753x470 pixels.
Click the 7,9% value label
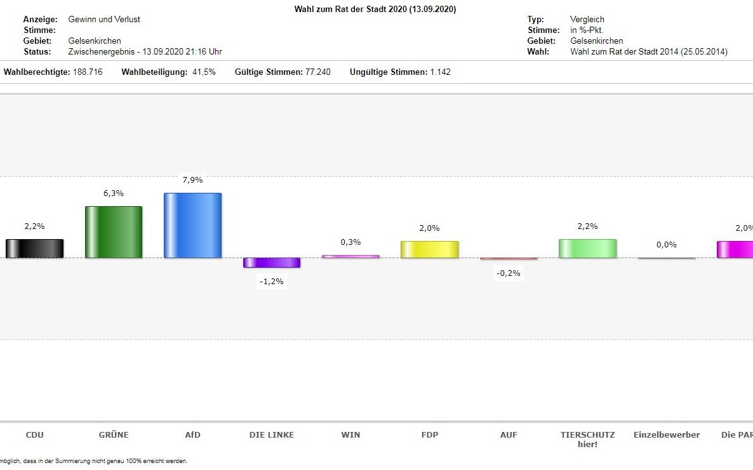(x=192, y=180)
